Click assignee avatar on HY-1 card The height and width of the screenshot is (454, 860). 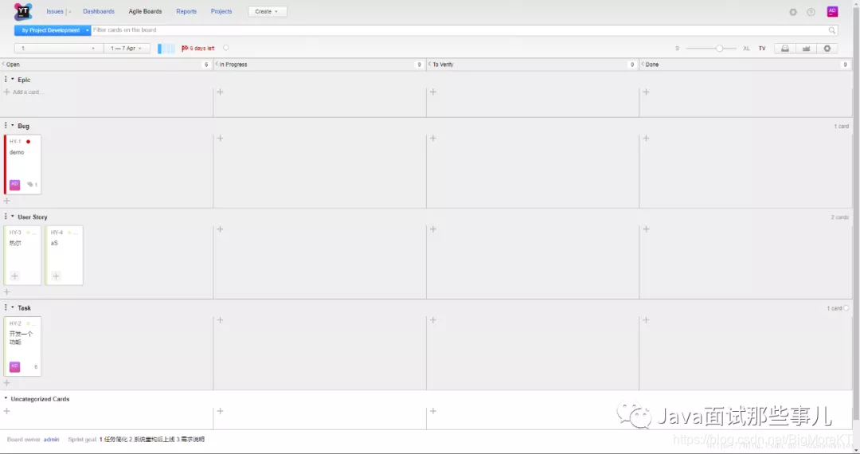coord(15,185)
